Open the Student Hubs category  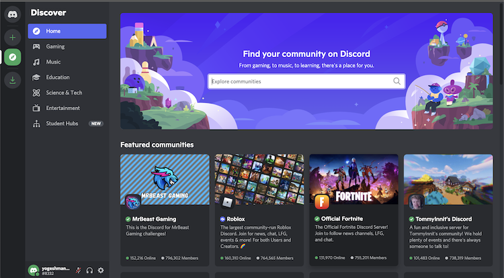coord(67,124)
